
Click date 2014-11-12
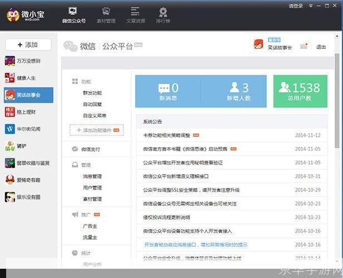(308, 136)
